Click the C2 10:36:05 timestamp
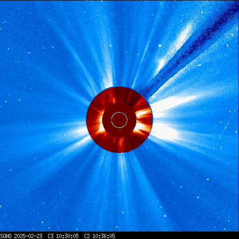239x239 pixels. click(99, 236)
